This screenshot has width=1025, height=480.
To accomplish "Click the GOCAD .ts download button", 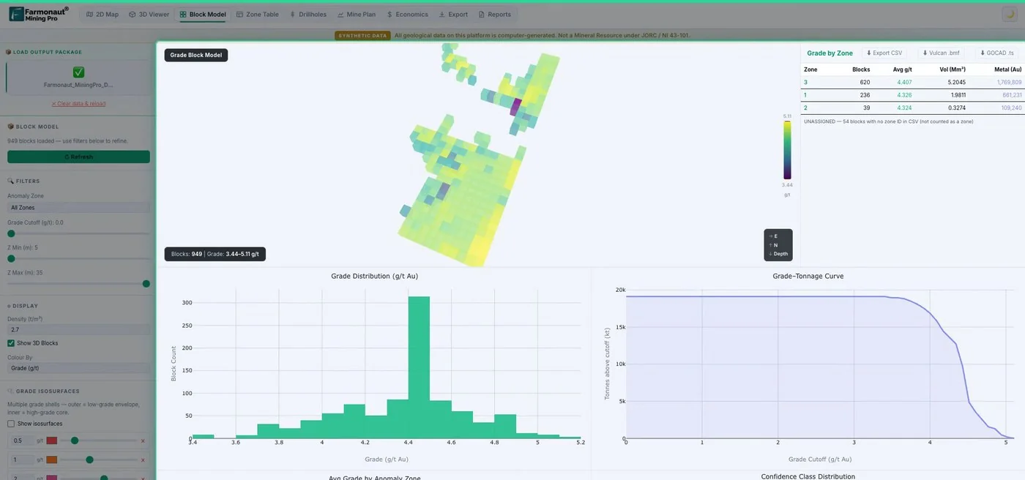I will click(996, 53).
